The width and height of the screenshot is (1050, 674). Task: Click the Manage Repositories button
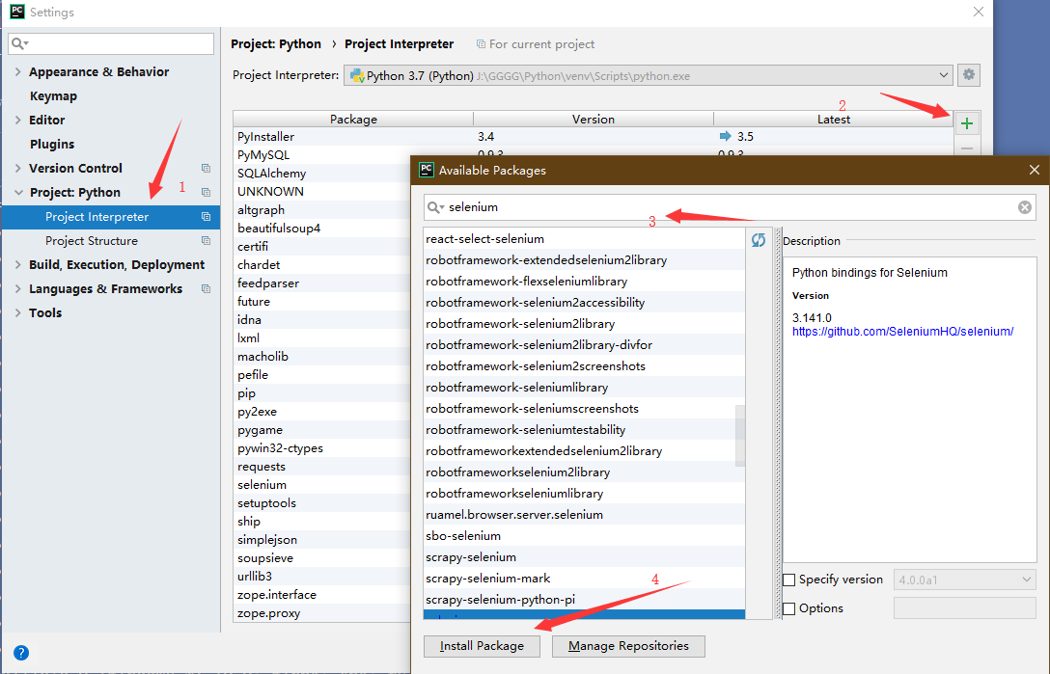[628, 646]
